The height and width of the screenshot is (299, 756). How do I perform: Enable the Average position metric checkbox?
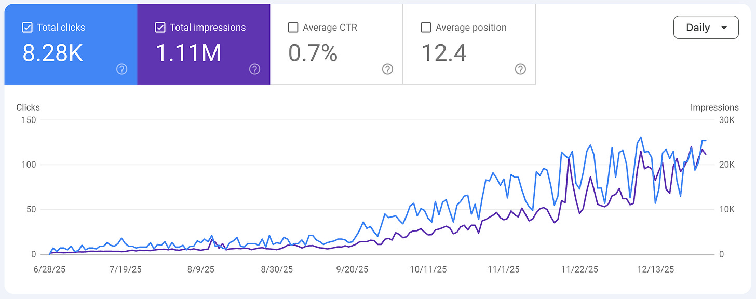[426, 27]
